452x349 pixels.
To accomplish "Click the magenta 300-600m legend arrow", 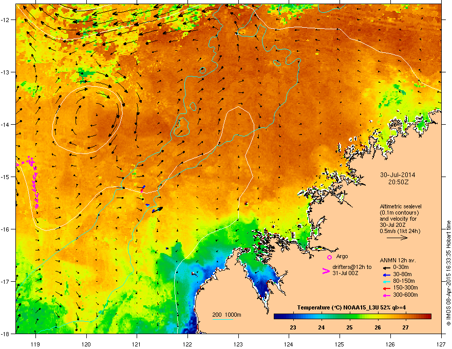I will pos(386,295).
